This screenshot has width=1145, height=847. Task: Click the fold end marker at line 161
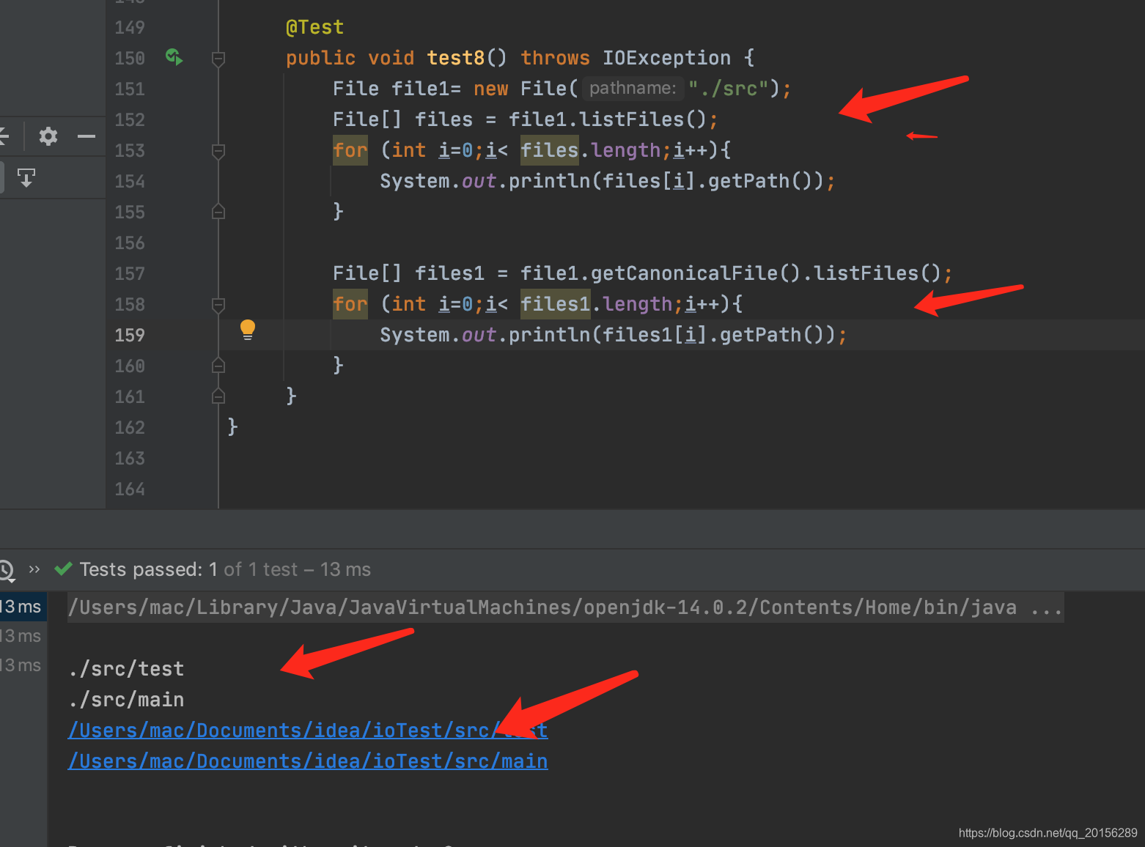click(218, 396)
